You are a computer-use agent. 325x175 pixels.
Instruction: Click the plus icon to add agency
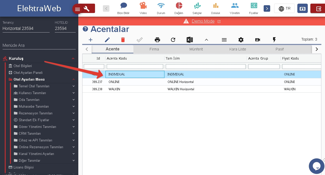tap(91, 40)
